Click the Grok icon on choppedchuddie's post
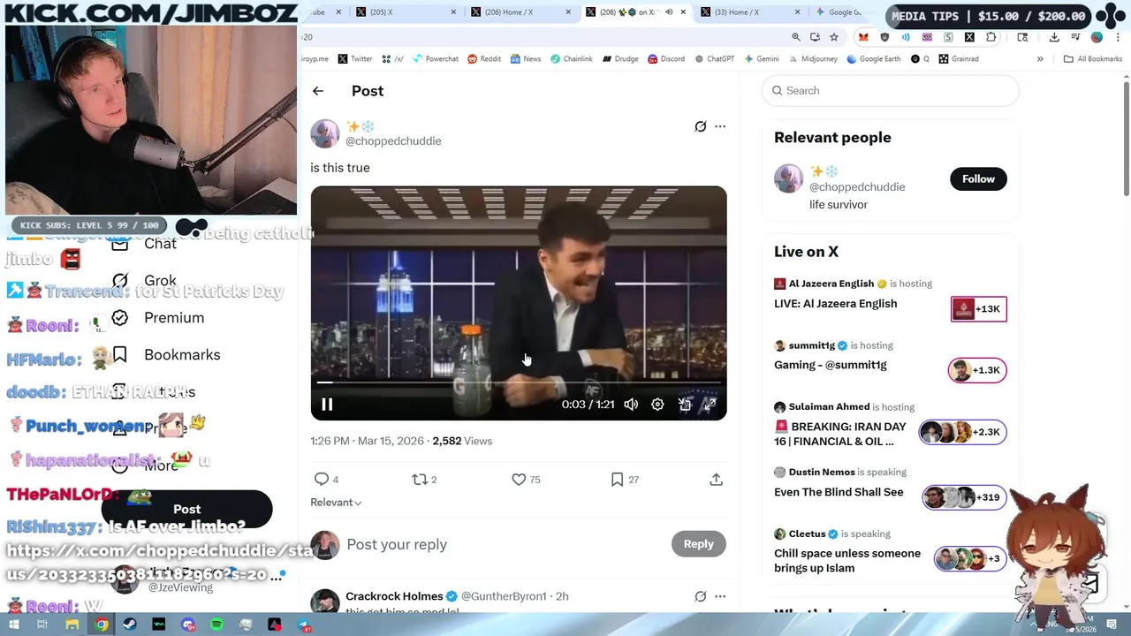Viewport: 1131px width, 636px height. 700,126
